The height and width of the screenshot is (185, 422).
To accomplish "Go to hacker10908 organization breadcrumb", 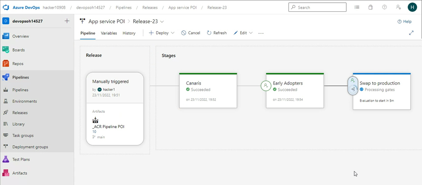I will click(x=54, y=8).
